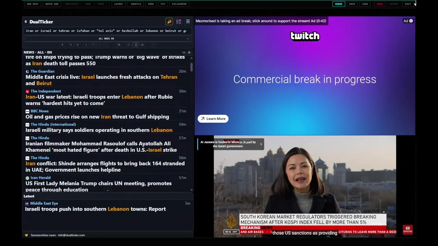The height and width of the screenshot is (246, 438).
Task: Collapse the toolbar with the caret-up icon
Action: click(x=153, y=45)
